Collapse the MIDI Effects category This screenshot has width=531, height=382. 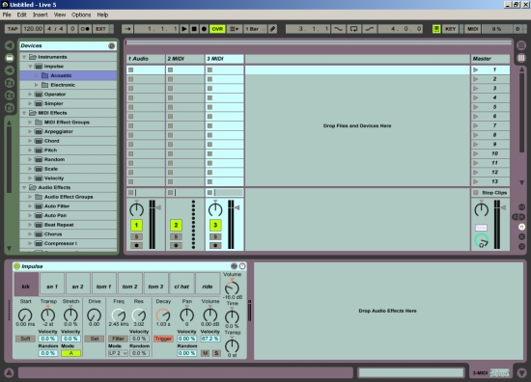24,113
